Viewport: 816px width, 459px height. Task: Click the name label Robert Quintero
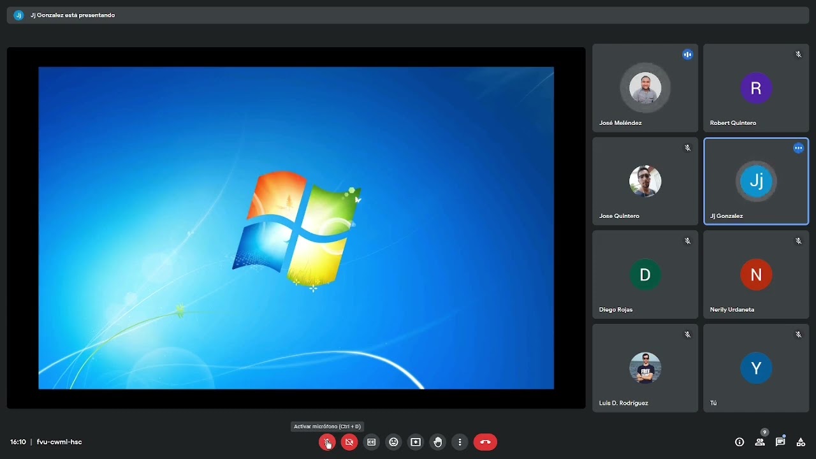[733, 123]
